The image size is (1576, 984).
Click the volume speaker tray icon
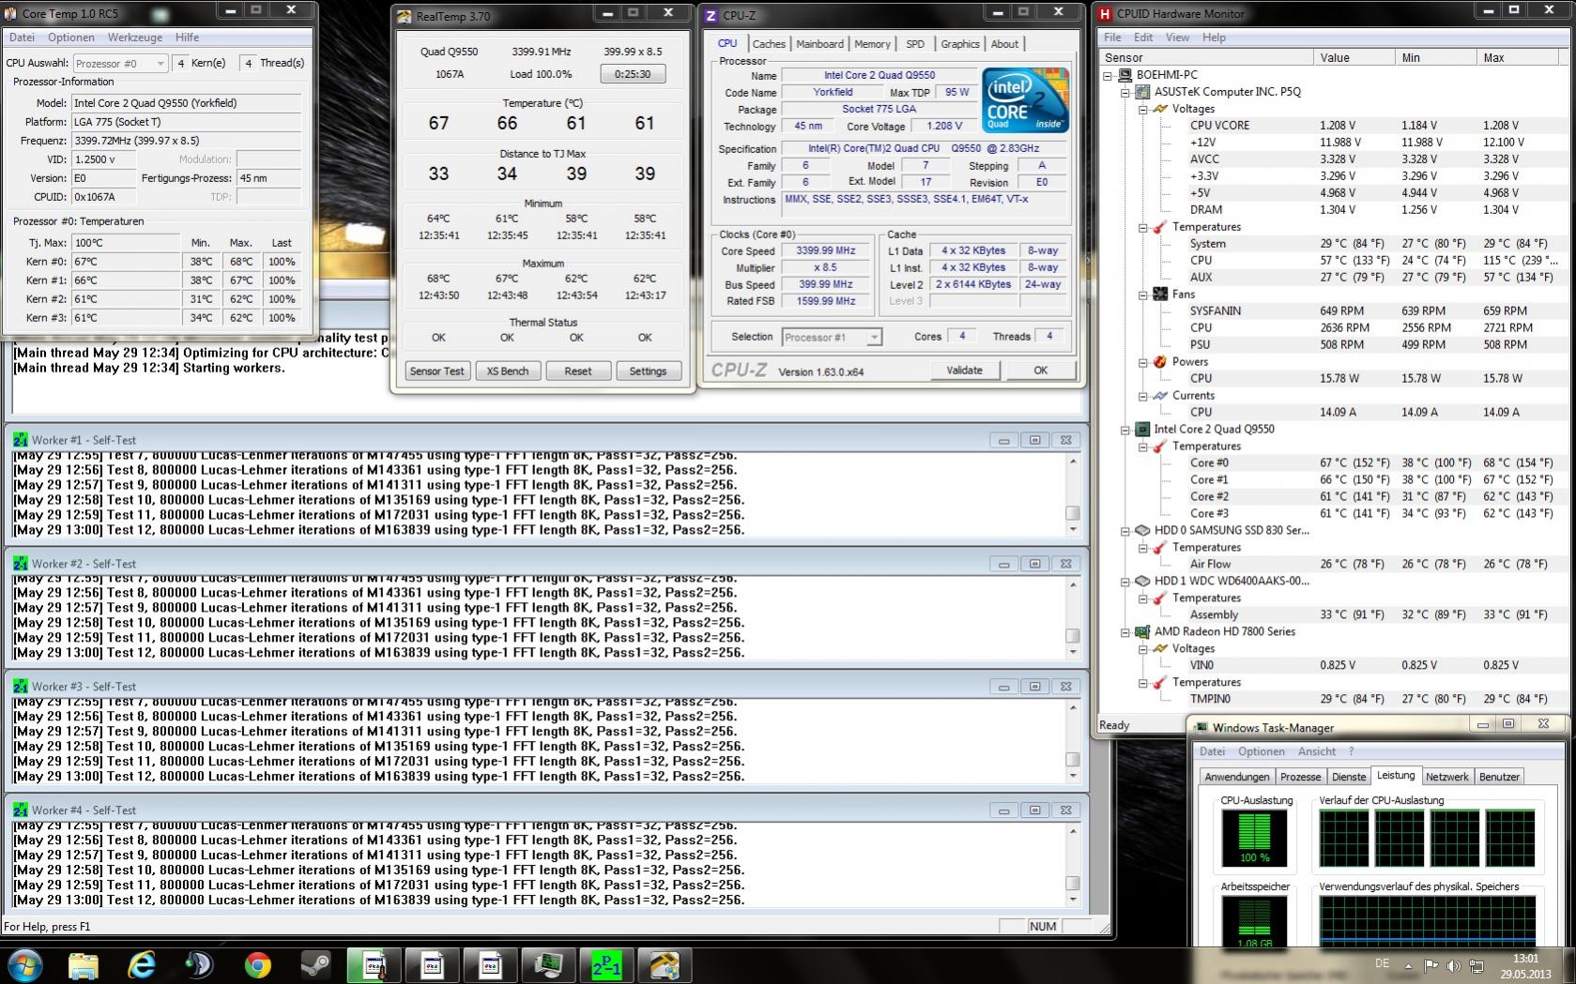(1453, 965)
